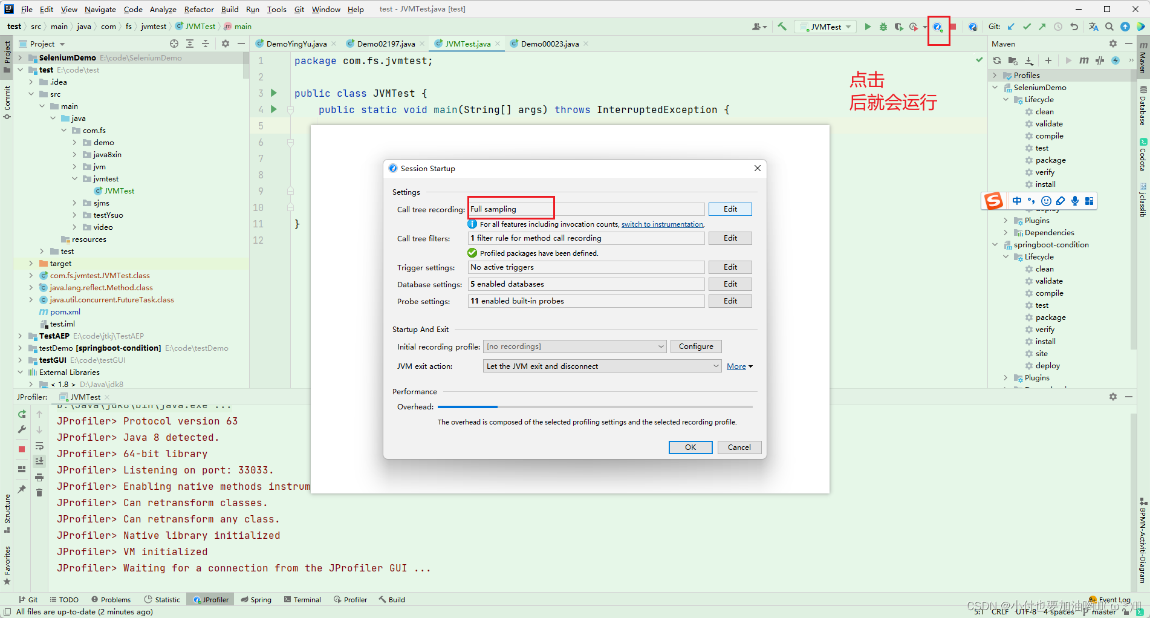
Task: Click Configure for recording profile
Action: [x=696, y=346]
